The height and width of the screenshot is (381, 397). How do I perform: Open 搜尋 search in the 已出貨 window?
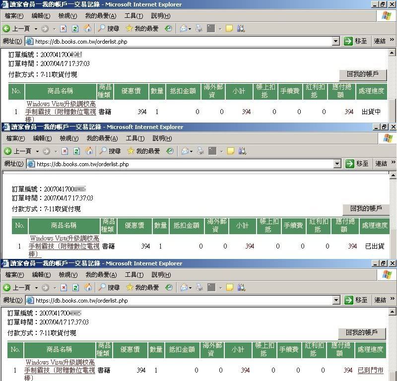pyautogui.click(x=110, y=151)
